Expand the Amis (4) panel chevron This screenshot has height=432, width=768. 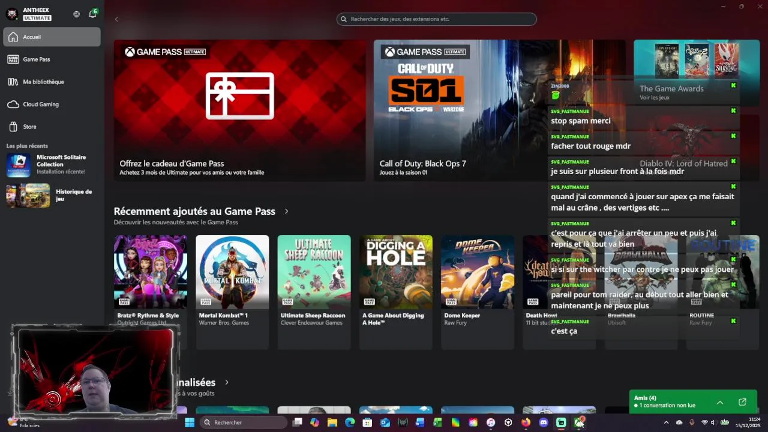pyautogui.click(x=720, y=402)
